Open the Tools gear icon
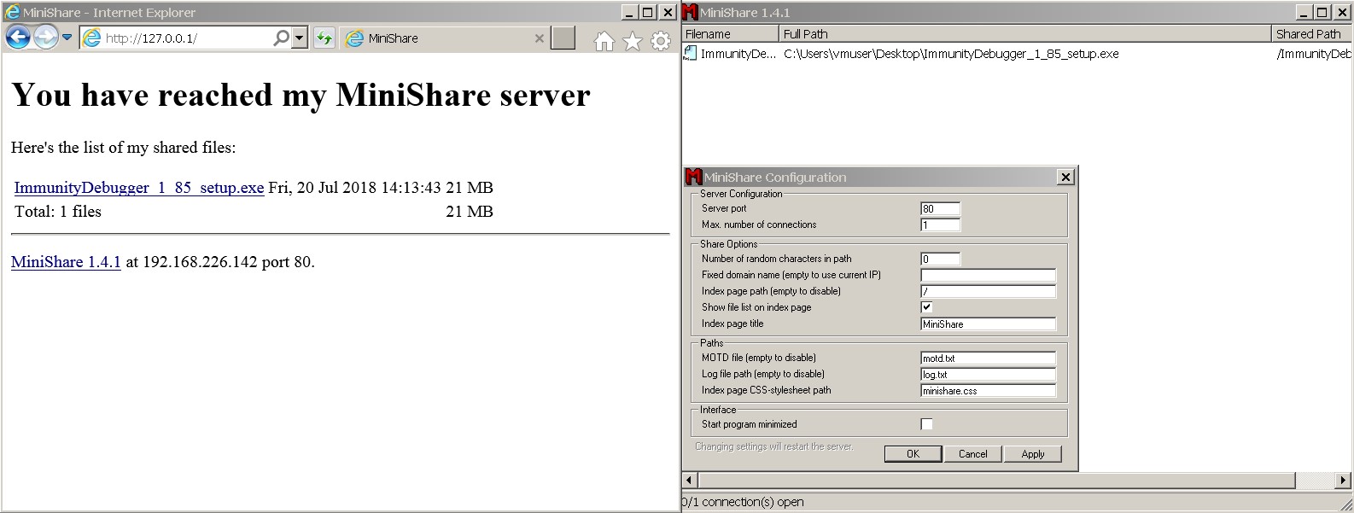The image size is (1354, 513). click(x=661, y=41)
